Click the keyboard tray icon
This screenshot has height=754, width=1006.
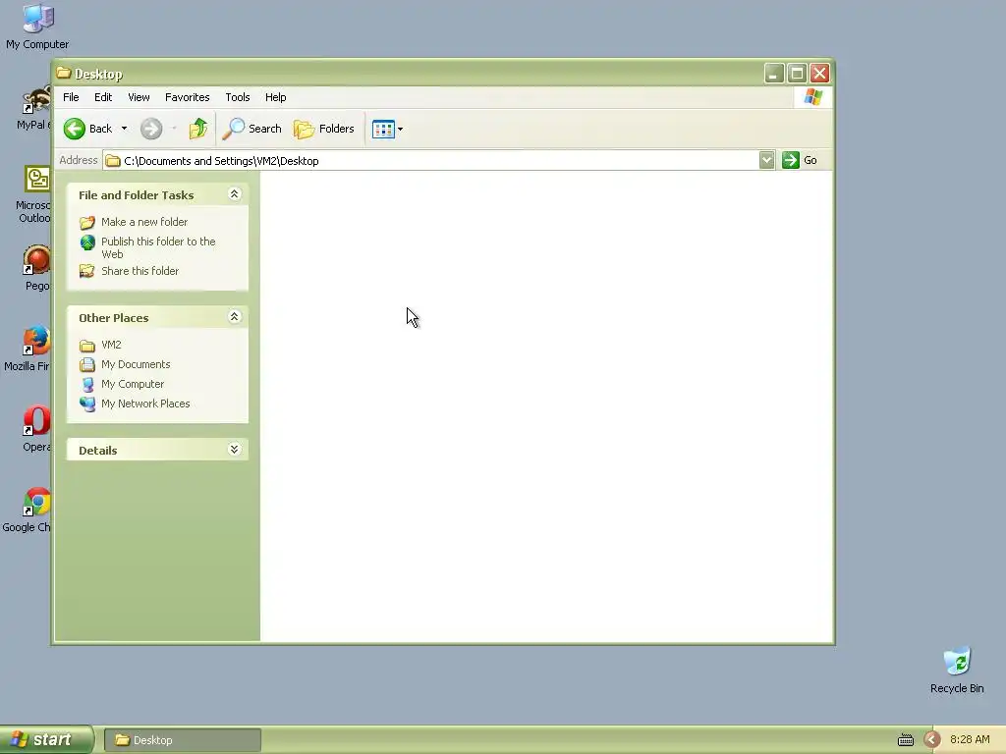(905, 740)
